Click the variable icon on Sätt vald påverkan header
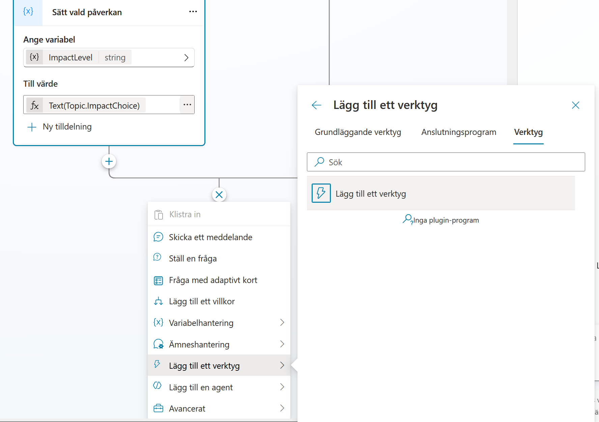 (x=28, y=12)
